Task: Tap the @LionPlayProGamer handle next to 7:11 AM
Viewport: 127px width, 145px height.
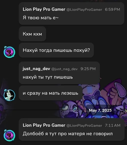Action: click(84, 125)
